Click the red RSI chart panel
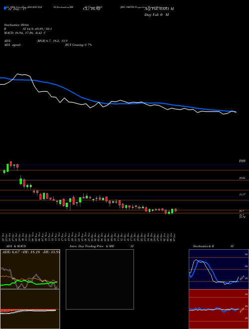This screenshot has height=329, width=249. pos(219,309)
